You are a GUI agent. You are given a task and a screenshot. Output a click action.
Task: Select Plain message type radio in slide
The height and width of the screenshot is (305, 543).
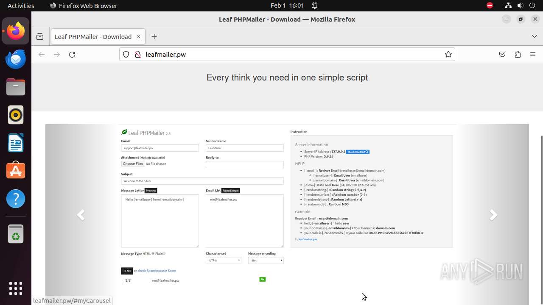click(x=164, y=253)
